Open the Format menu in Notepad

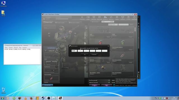16,47
